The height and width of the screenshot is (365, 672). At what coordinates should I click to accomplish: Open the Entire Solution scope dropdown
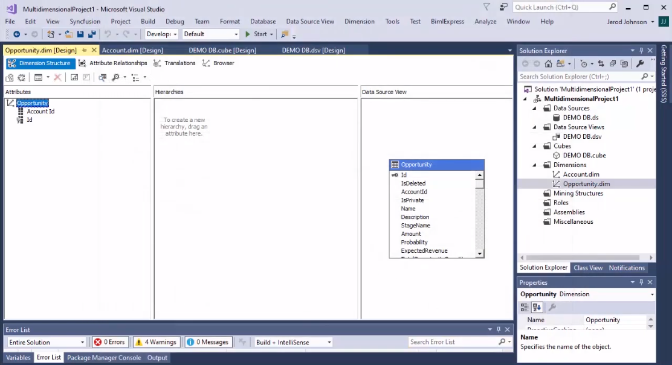pos(47,341)
